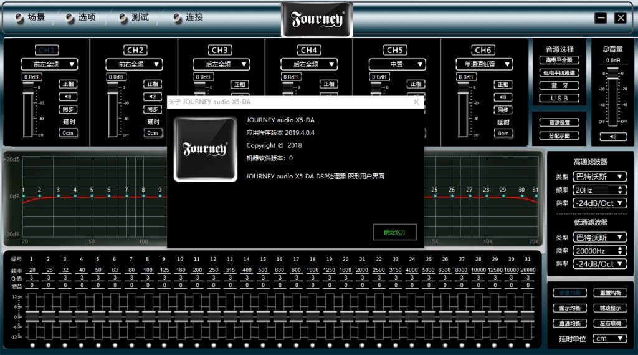Toggle CH5 正相 phase button

click(x=416, y=84)
